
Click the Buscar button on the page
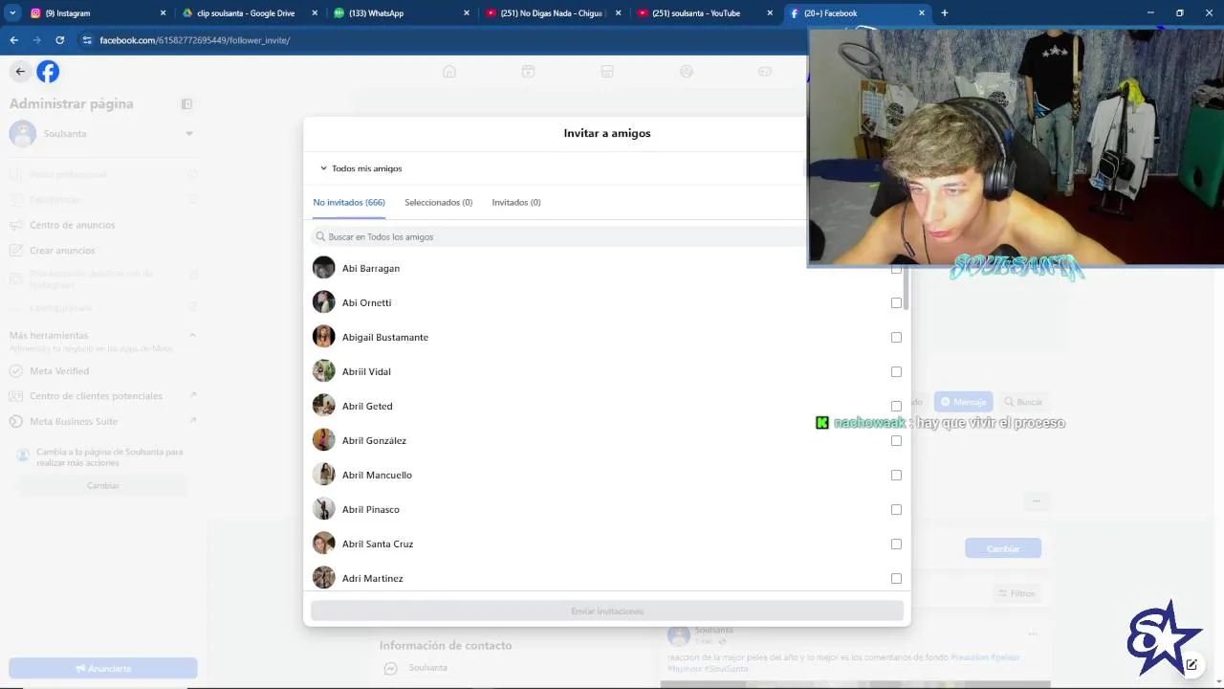(x=1023, y=403)
